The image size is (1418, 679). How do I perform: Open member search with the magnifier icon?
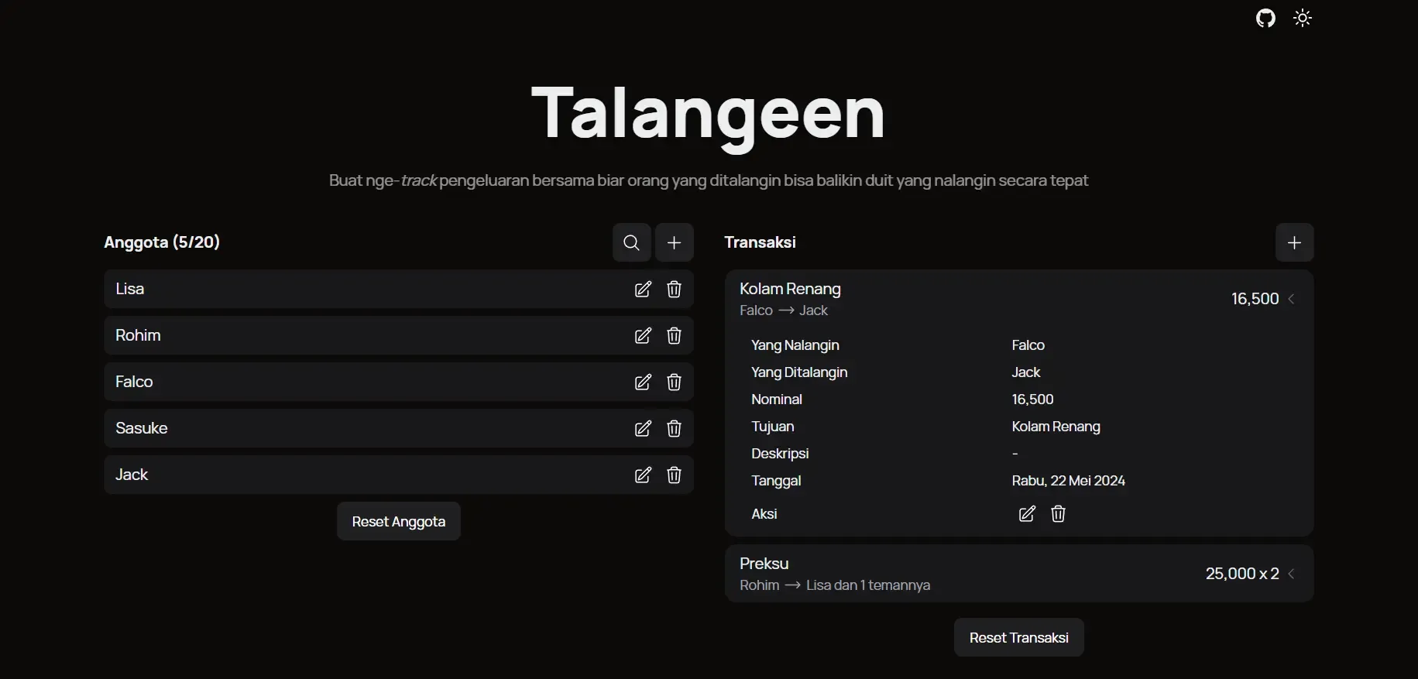click(632, 242)
